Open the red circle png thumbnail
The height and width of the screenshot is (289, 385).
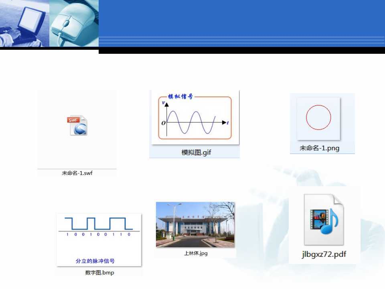pos(318,118)
